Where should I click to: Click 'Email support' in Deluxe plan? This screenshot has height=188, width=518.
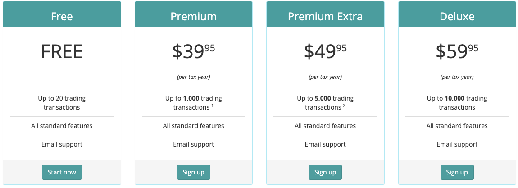coord(457,144)
